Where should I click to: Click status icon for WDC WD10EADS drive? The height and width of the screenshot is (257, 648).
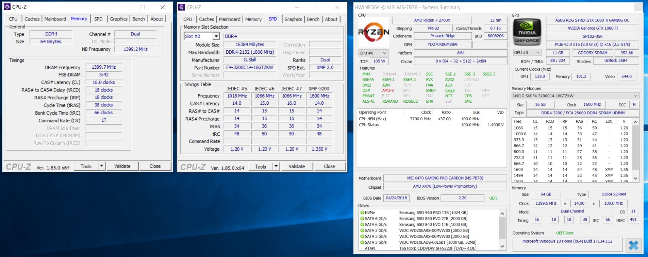point(362,242)
